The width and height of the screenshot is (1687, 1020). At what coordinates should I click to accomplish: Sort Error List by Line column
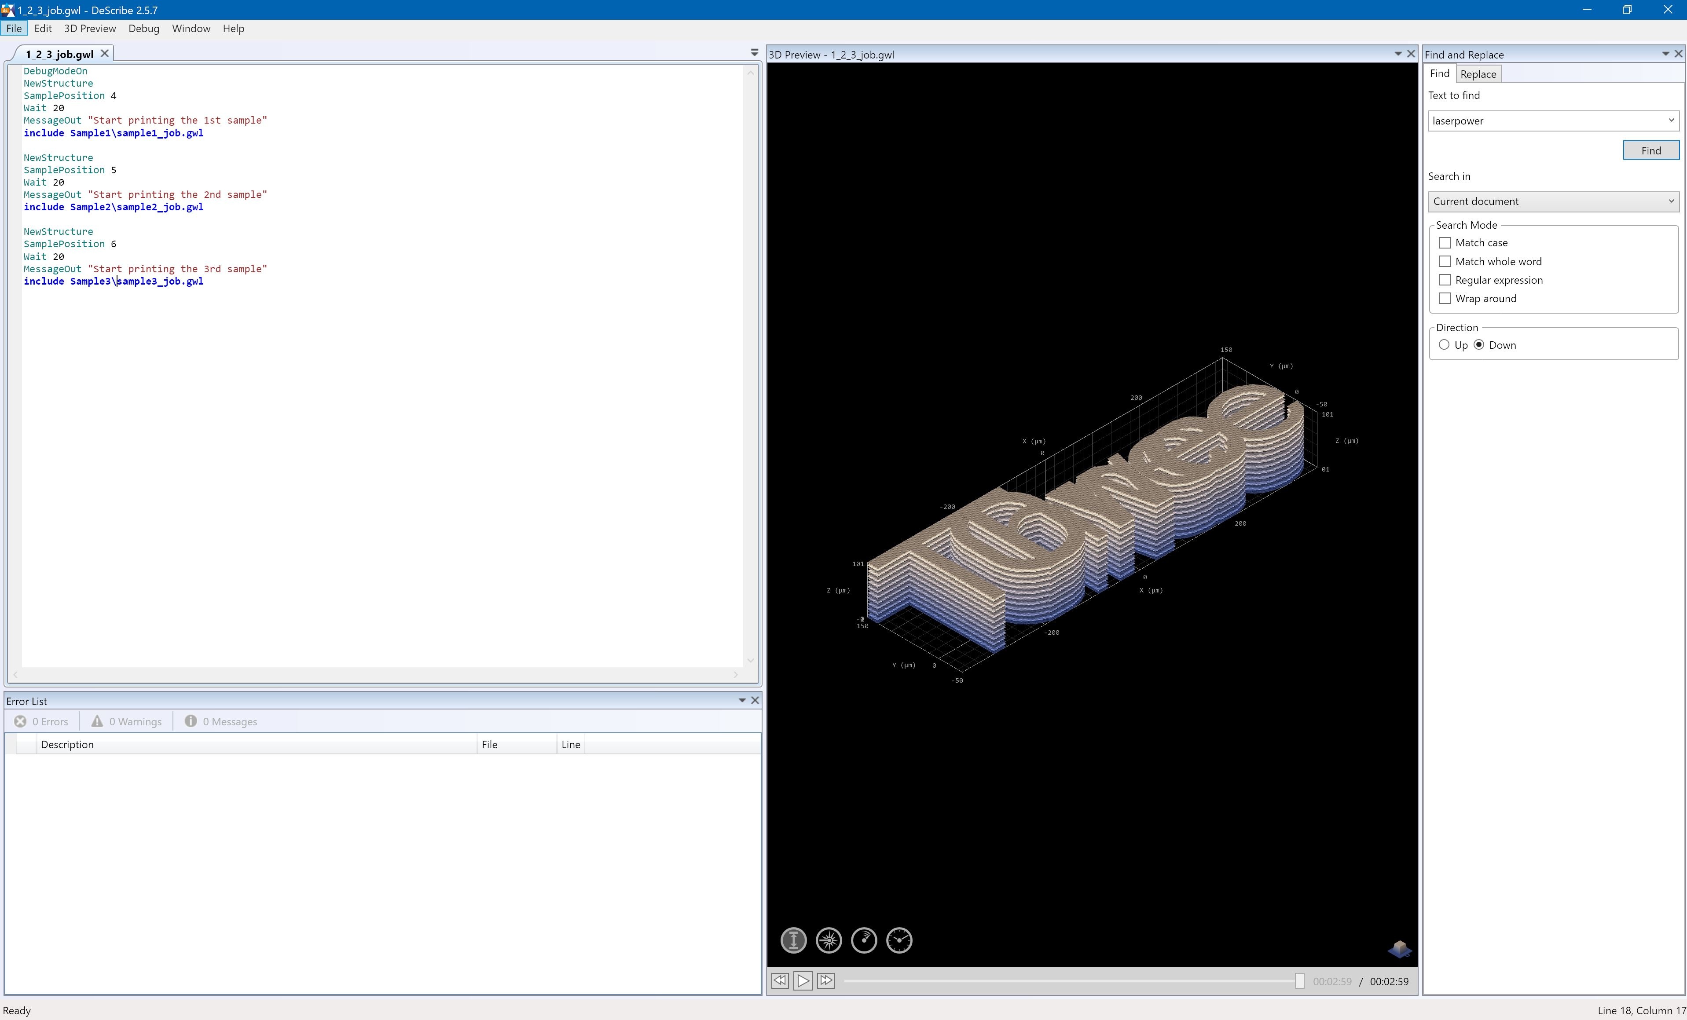[x=571, y=744]
